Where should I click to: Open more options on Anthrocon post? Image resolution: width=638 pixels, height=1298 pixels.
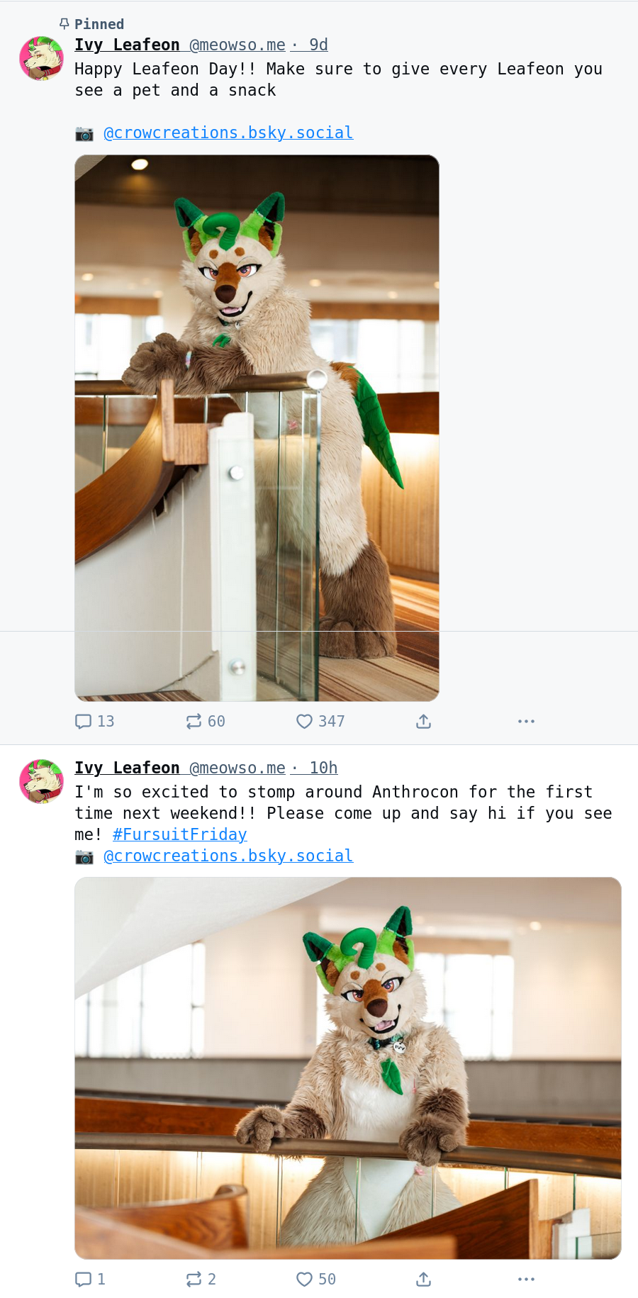526,1279
